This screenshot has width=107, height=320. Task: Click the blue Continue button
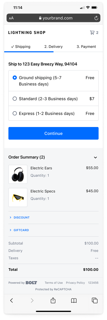[53, 133]
